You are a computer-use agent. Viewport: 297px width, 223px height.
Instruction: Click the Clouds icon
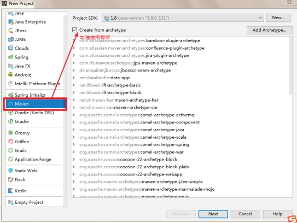(10, 48)
